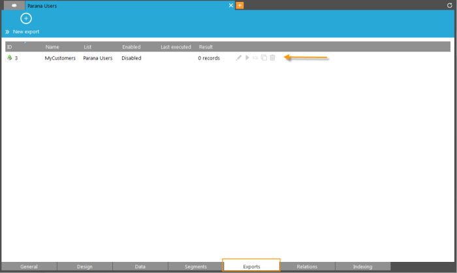
Task: Add a new tab with orange plus
Action: pyautogui.click(x=240, y=5)
